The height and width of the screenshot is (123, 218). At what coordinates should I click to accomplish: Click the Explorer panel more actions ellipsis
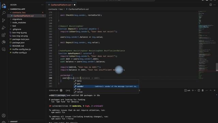point(42,5)
